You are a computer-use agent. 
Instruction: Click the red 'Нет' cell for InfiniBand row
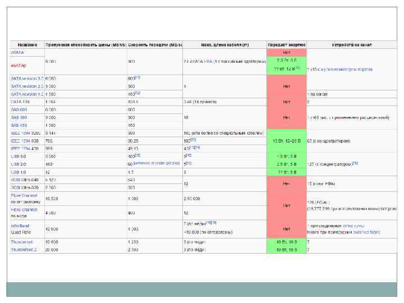point(287,229)
